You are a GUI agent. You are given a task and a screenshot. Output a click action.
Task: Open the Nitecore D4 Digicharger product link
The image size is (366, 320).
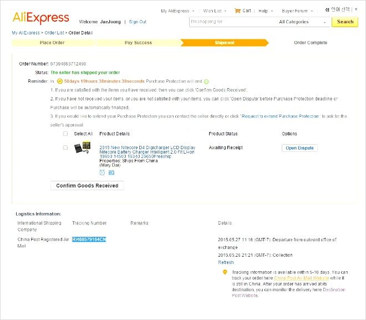pyautogui.click(x=148, y=152)
